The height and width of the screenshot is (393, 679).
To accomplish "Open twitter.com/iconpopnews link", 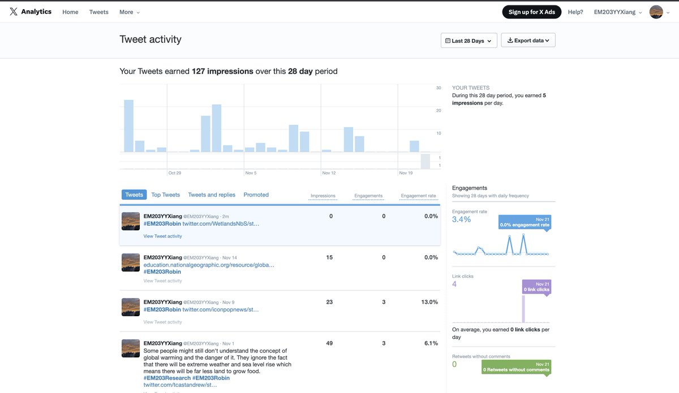I will [x=221, y=309].
